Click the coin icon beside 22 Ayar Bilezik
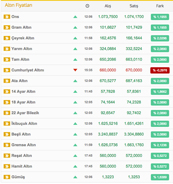This screenshot has width=173, height=184. coord(7,113)
